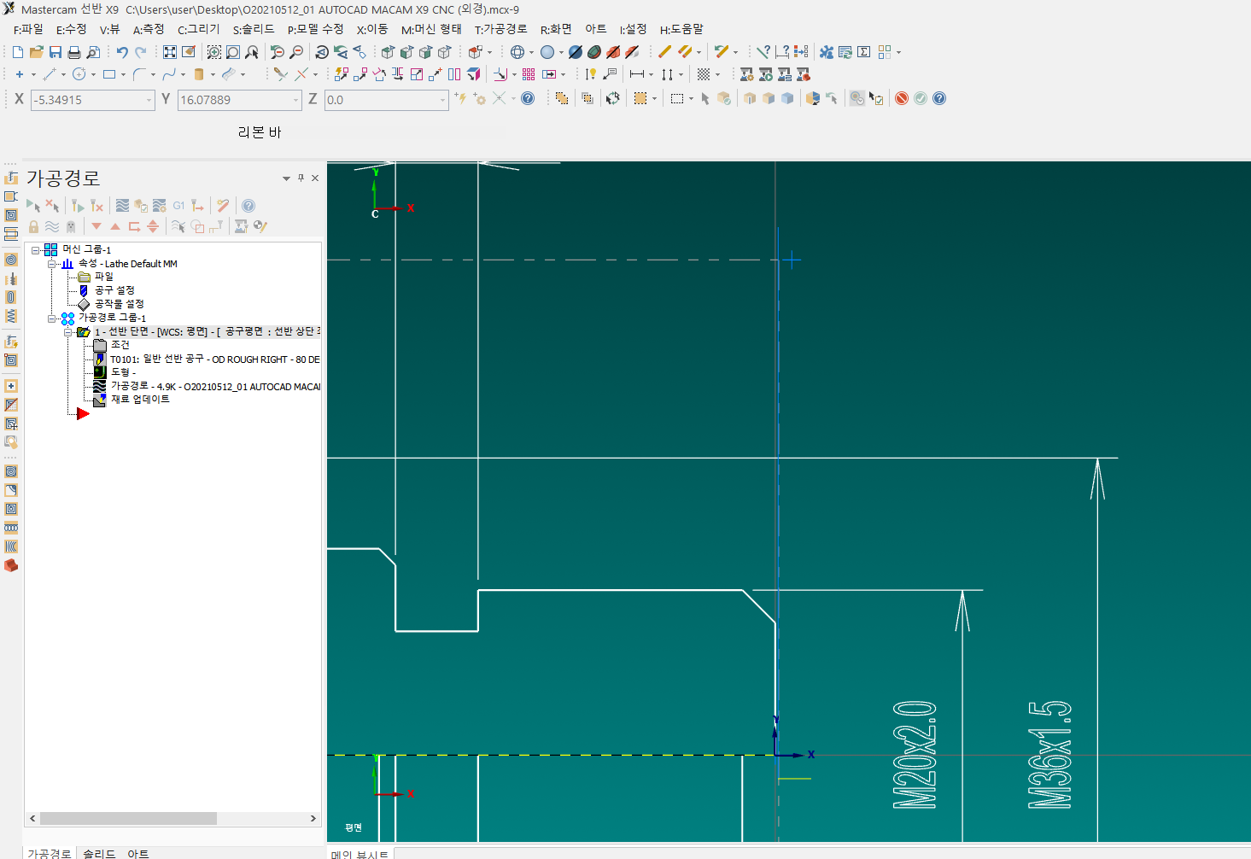1251x859 pixels.
Task: Undo the last action
Action: pyautogui.click(x=122, y=52)
